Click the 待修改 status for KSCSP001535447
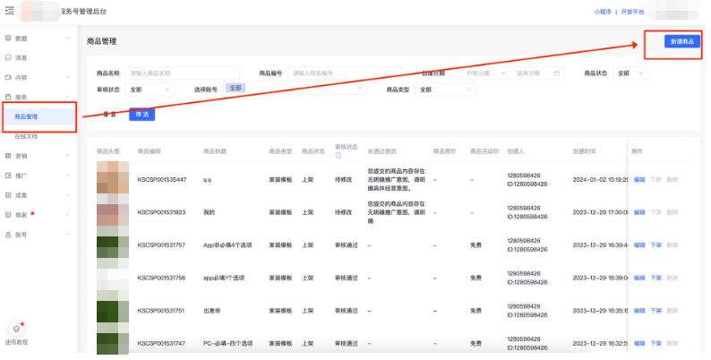 (x=343, y=179)
